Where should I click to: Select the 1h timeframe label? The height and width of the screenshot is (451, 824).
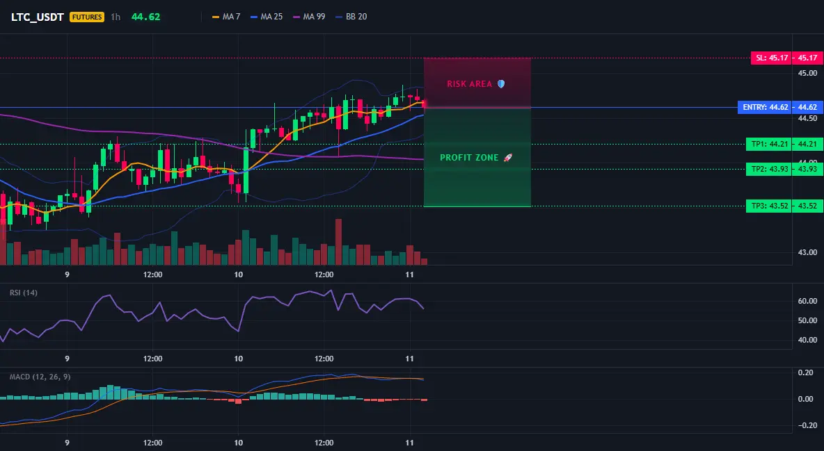[x=116, y=17]
